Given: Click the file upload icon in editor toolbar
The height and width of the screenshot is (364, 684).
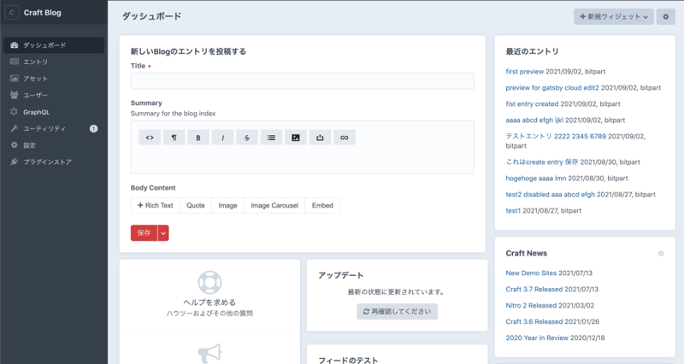Looking at the screenshot, I should coord(321,137).
